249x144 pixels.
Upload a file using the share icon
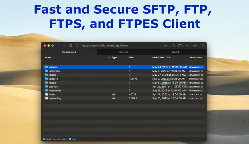click(x=173, y=46)
